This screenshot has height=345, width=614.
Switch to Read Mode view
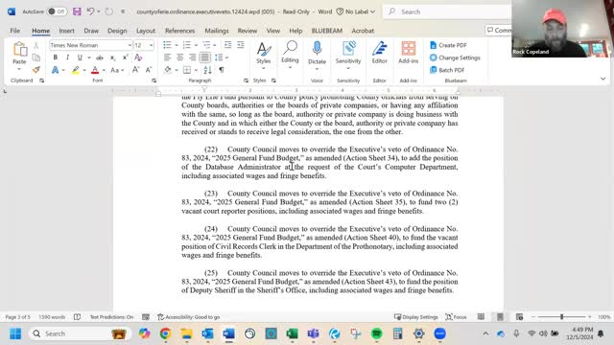tap(481, 317)
